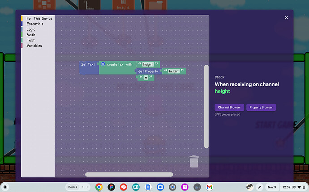Viewport: 309px width, 192px height.
Task: Expand the Logic block category
Action: coord(31,29)
